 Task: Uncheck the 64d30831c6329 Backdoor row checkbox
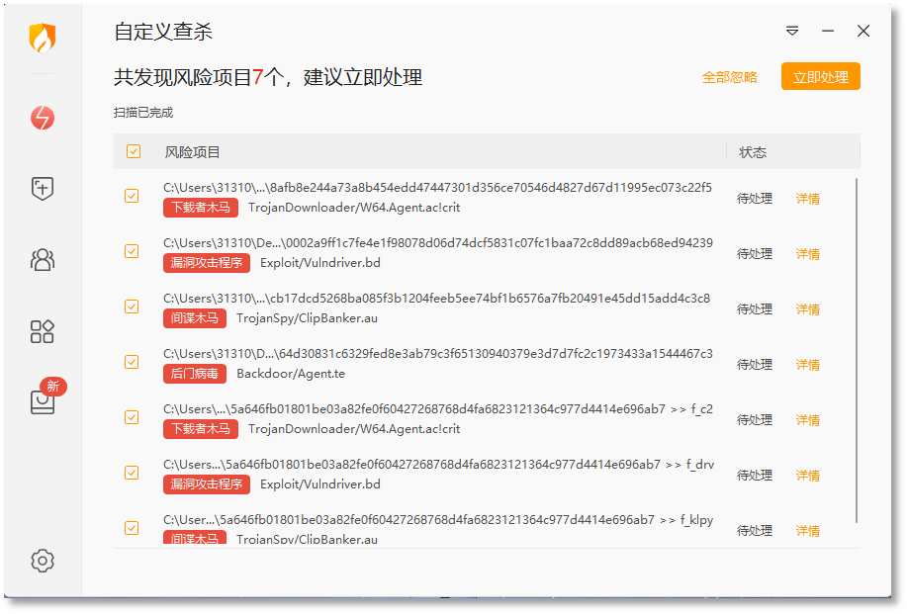point(132,362)
